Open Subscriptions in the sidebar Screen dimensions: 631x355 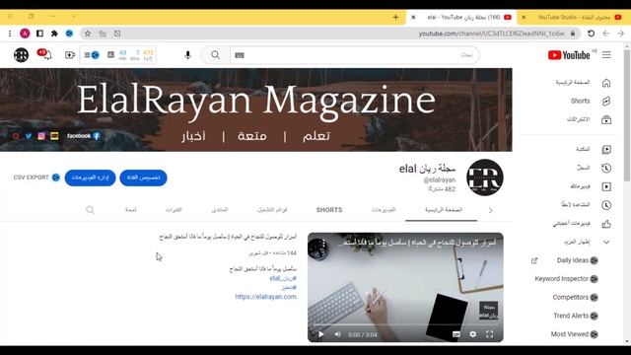point(582,119)
